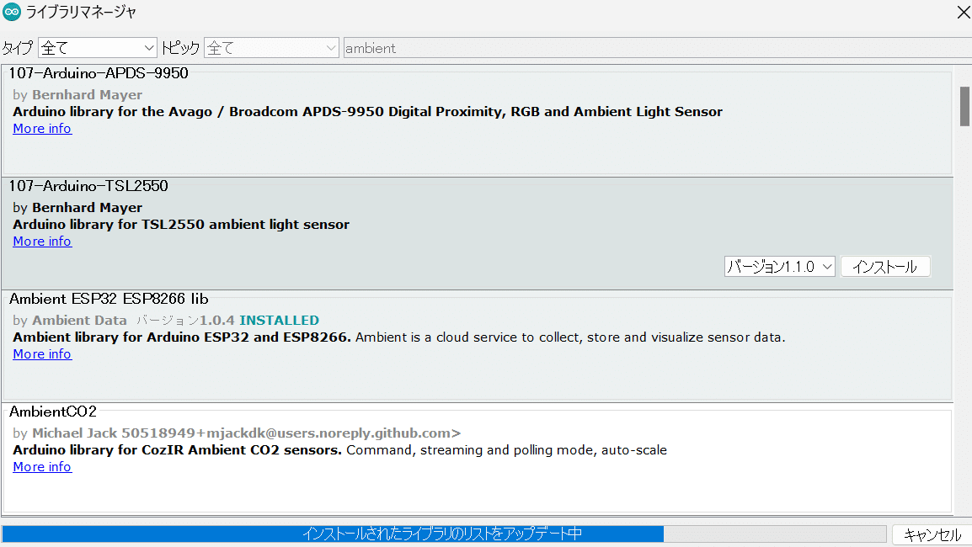The image size is (972, 547).
Task: Select the AmbientCO2 library title
Action: click(x=53, y=412)
